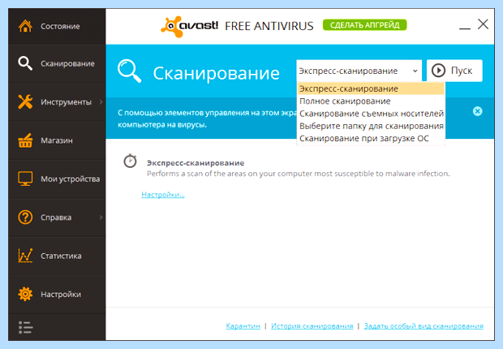Open the История сканирования link
This screenshot has height=349, width=503.
click(x=312, y=326)
